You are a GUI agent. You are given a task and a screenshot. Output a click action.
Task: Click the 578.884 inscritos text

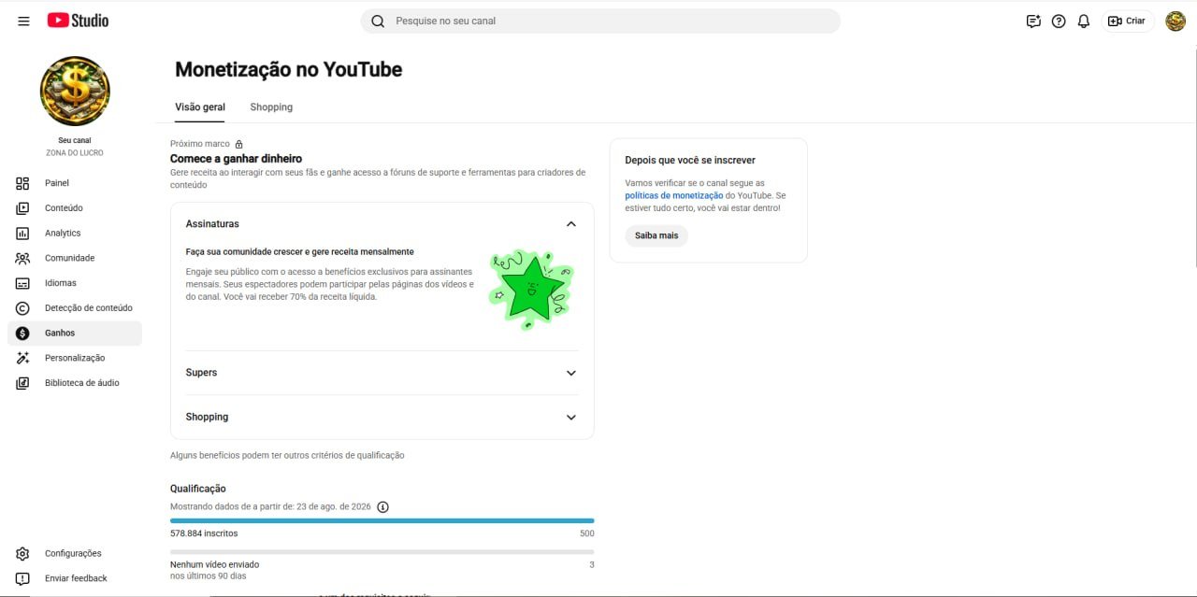[204, 533]
